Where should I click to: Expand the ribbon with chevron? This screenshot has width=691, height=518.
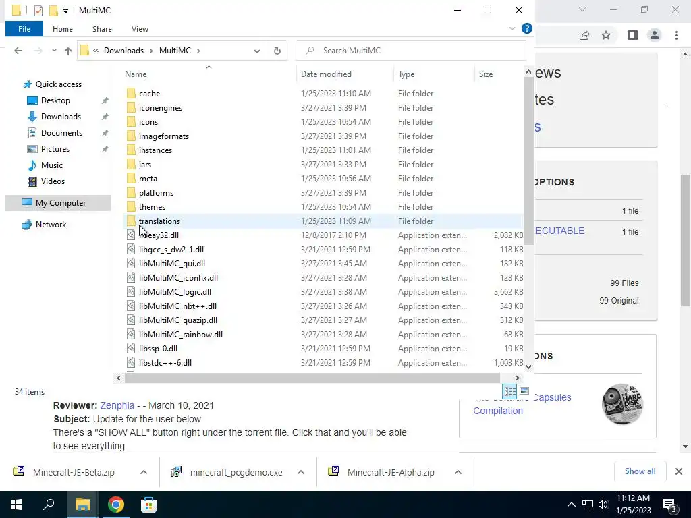point(512,28)
